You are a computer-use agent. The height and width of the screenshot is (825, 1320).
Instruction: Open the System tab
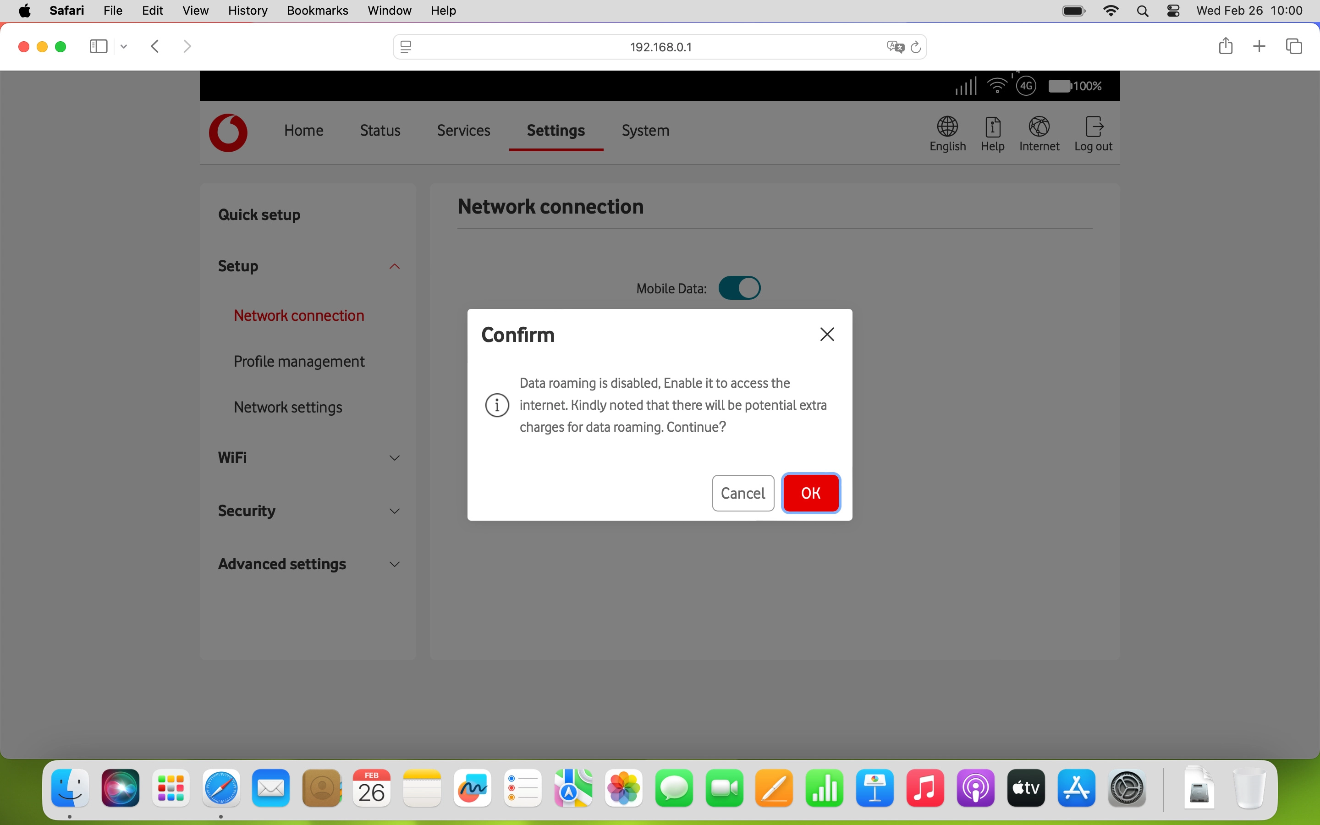coord(645,131)
